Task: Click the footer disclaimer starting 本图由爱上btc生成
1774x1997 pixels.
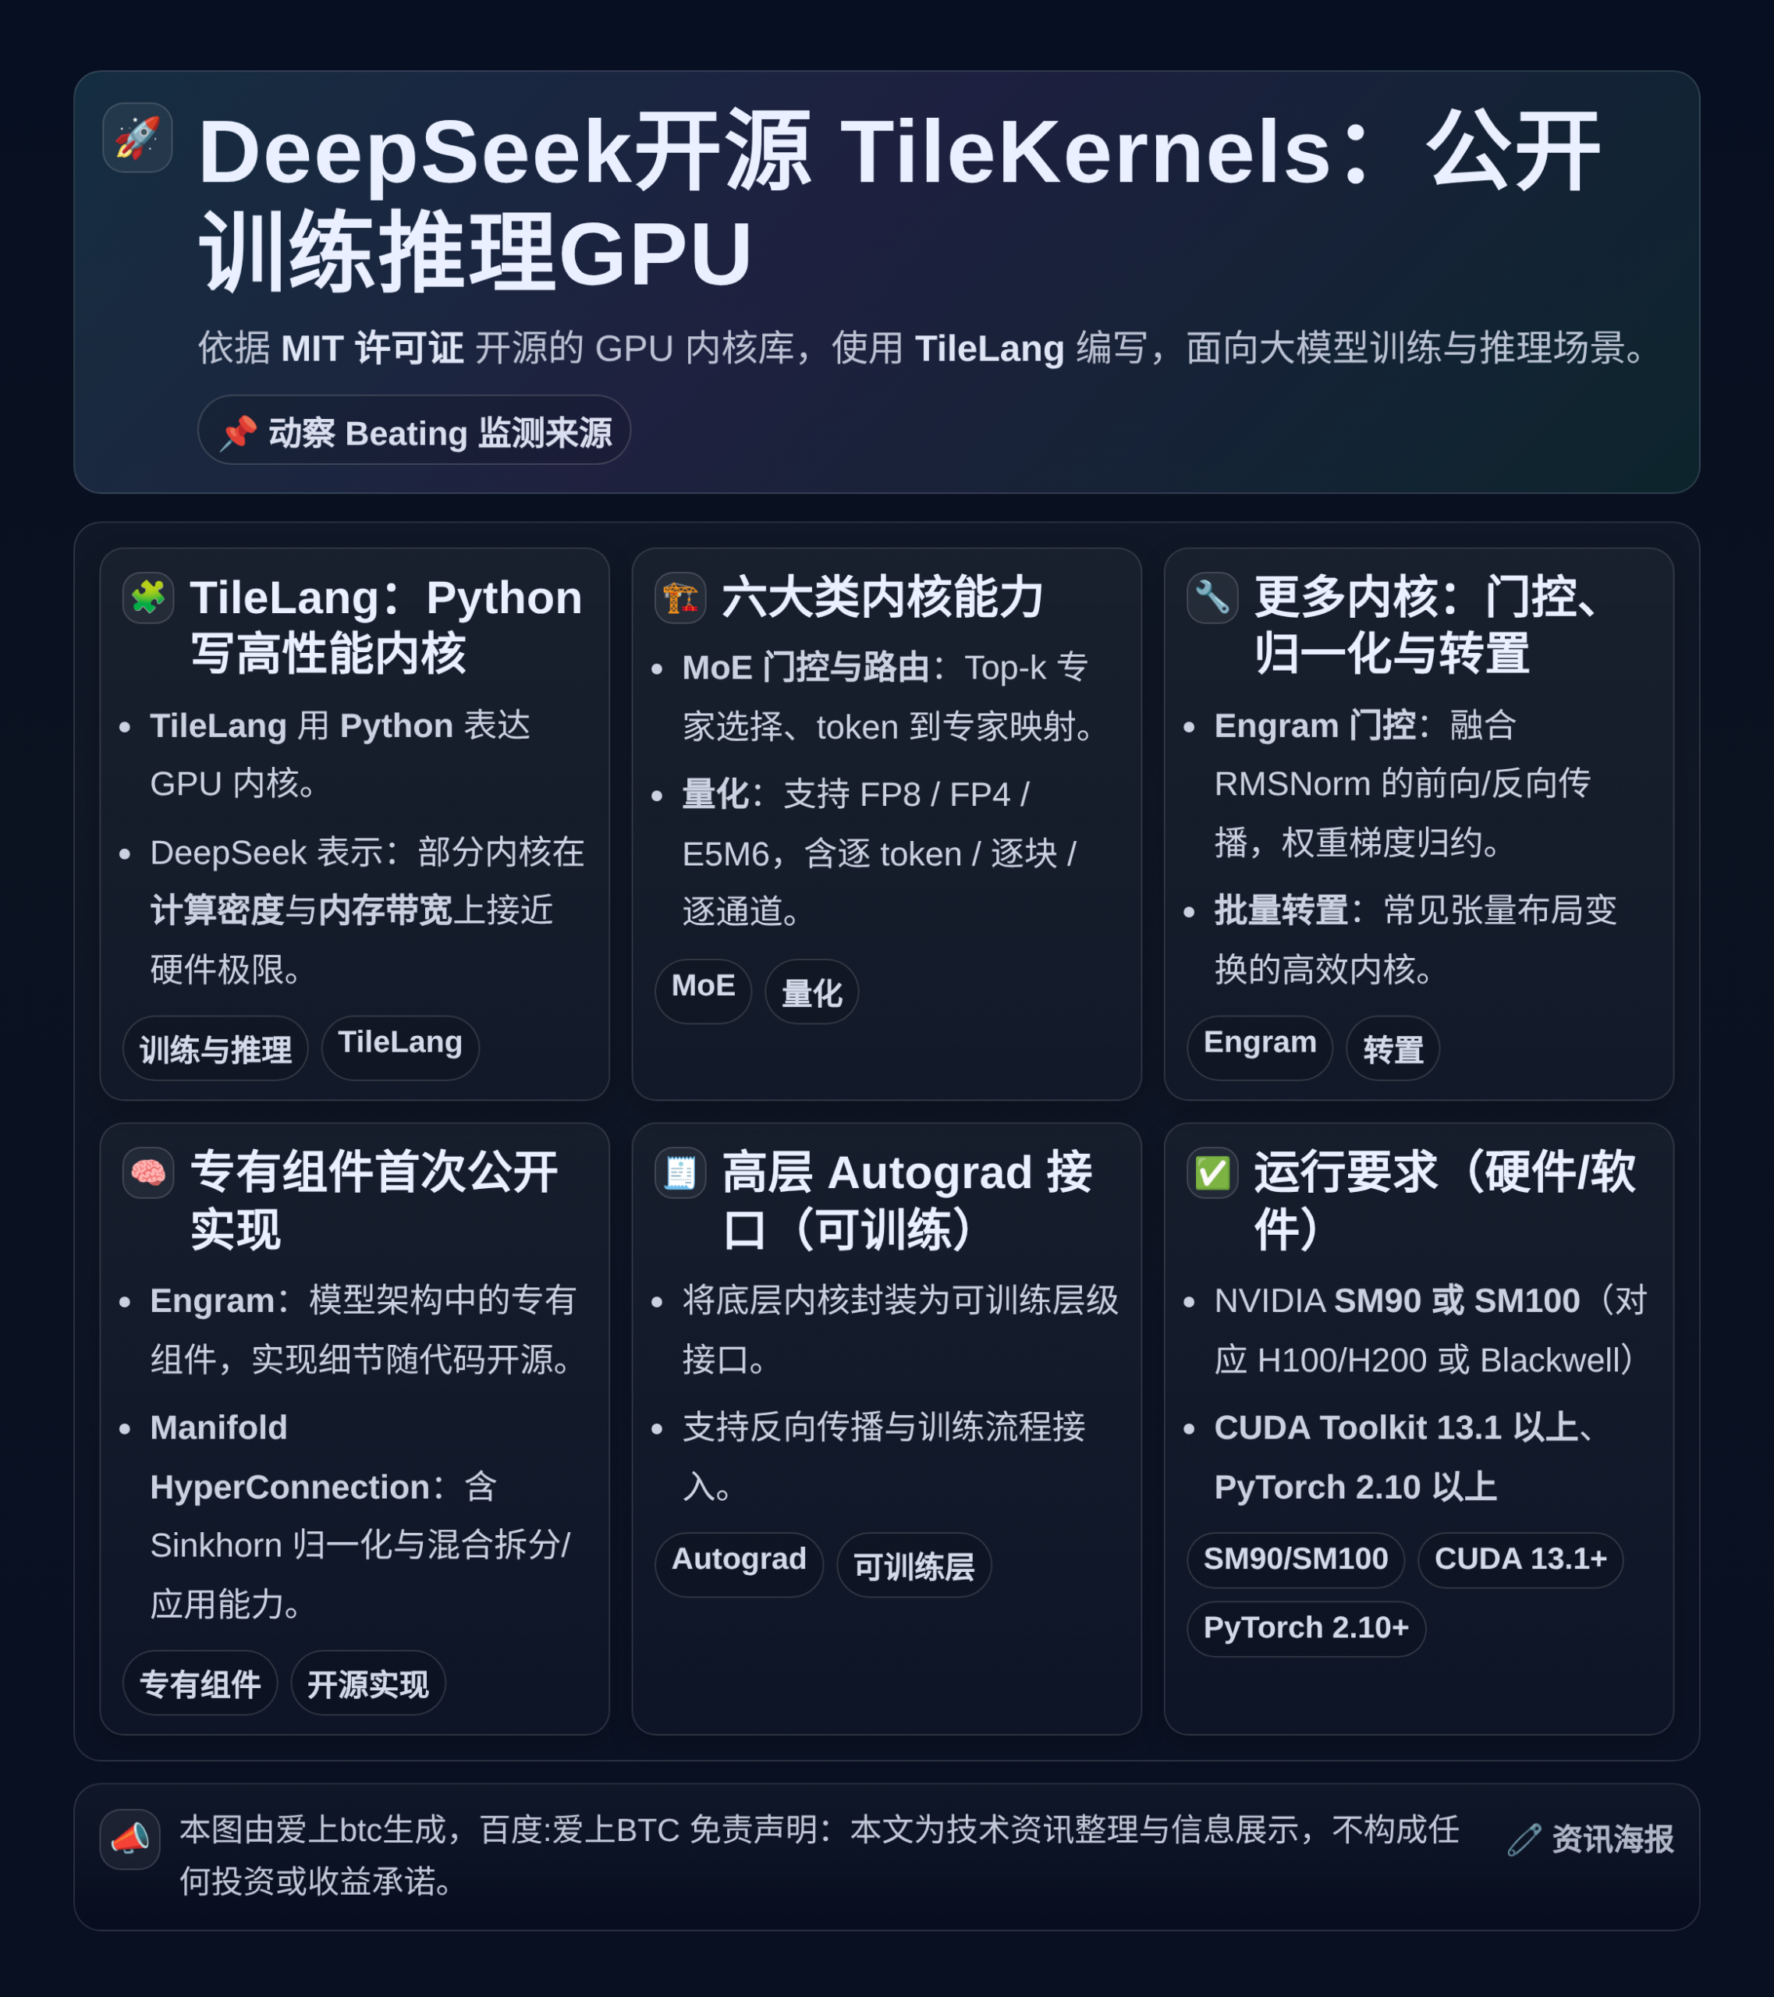Action: coord(818,1855)
